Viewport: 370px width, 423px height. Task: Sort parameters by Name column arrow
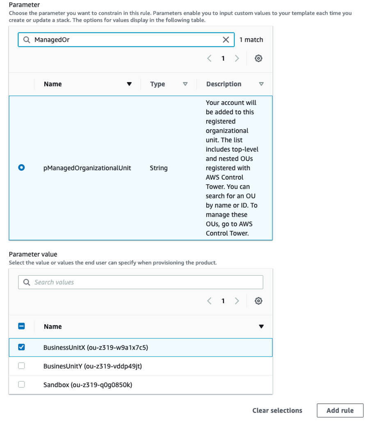coord(129,84)
